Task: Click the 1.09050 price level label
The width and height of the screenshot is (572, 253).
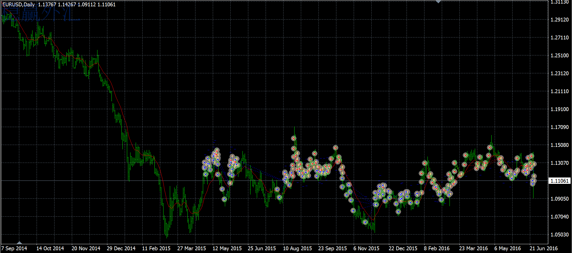Action: [560, 199]
